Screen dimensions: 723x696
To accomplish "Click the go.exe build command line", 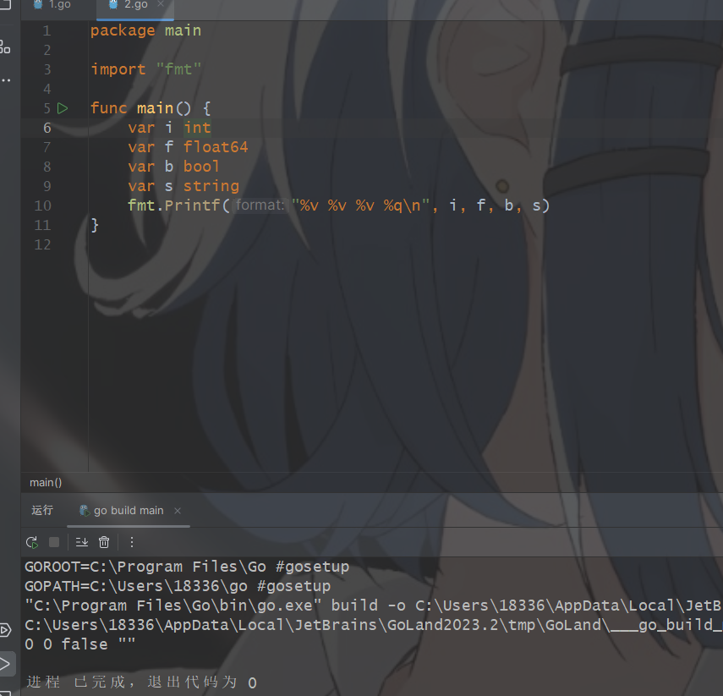I will pyautogui.click(x=374, y=606).
